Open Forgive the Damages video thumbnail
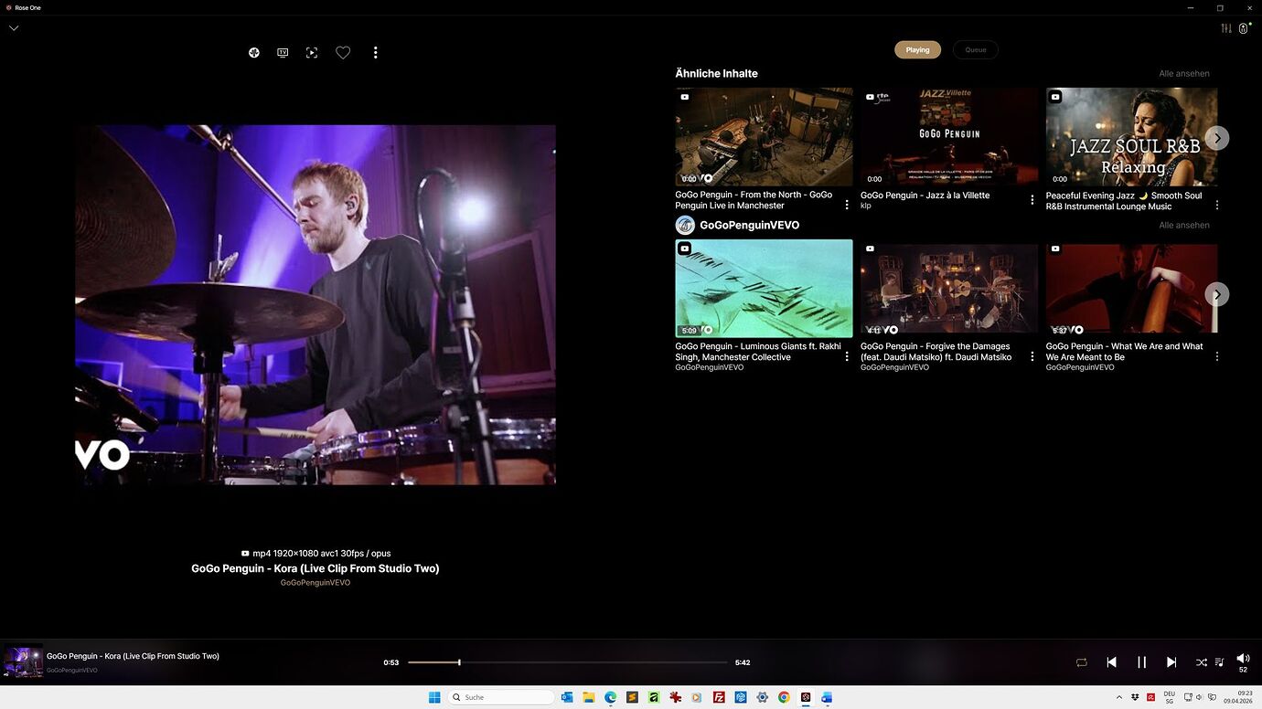This screenshot has height=709, width=1262. 949,289
